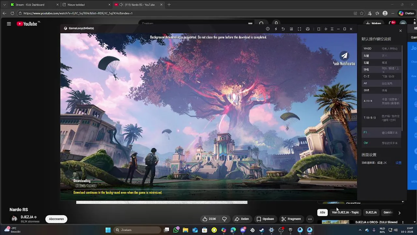The image size is (417, 235).
Task: Click the Delen share button
Action: pos(242,219)
